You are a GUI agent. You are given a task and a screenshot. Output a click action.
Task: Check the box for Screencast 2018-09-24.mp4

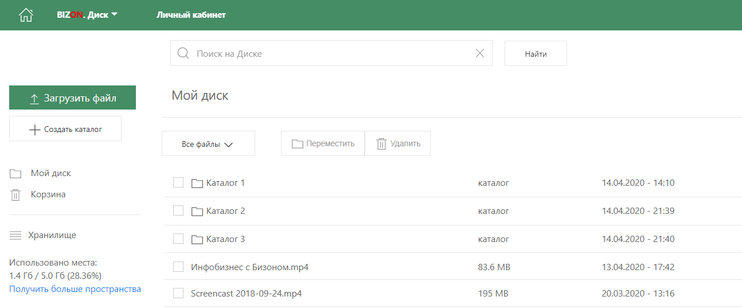[178, 293]
